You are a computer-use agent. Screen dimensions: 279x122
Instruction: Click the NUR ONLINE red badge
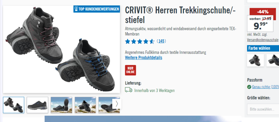coord(130,70)
